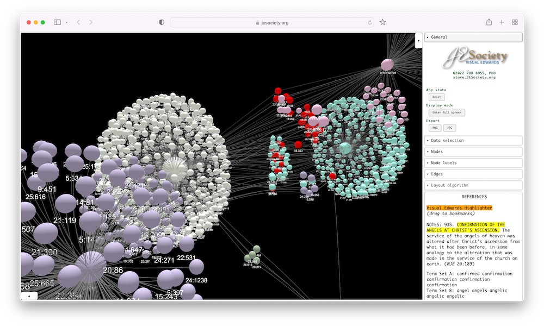Viewport: 544px width, 327px height.
Task: Export the graph as JPG
Action: [449, 128]
